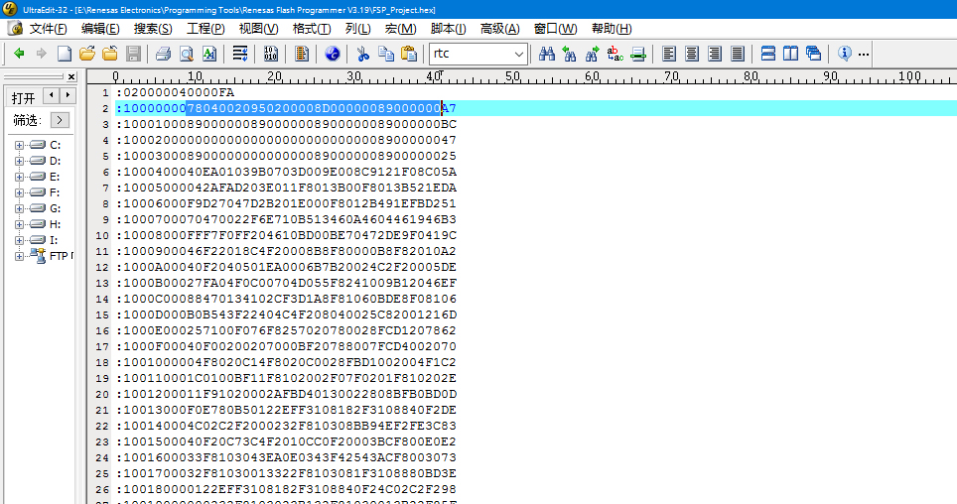Click line number 10 in the gutter
957x504 pixels.
[102, 235]
